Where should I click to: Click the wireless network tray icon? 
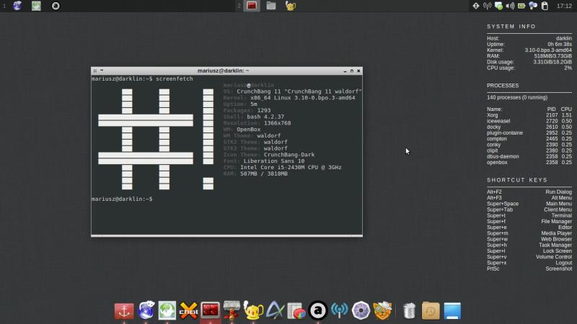tap(487, 6)
